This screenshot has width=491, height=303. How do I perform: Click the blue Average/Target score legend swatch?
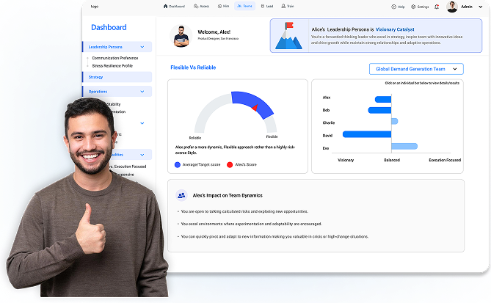tap(177, 164)
